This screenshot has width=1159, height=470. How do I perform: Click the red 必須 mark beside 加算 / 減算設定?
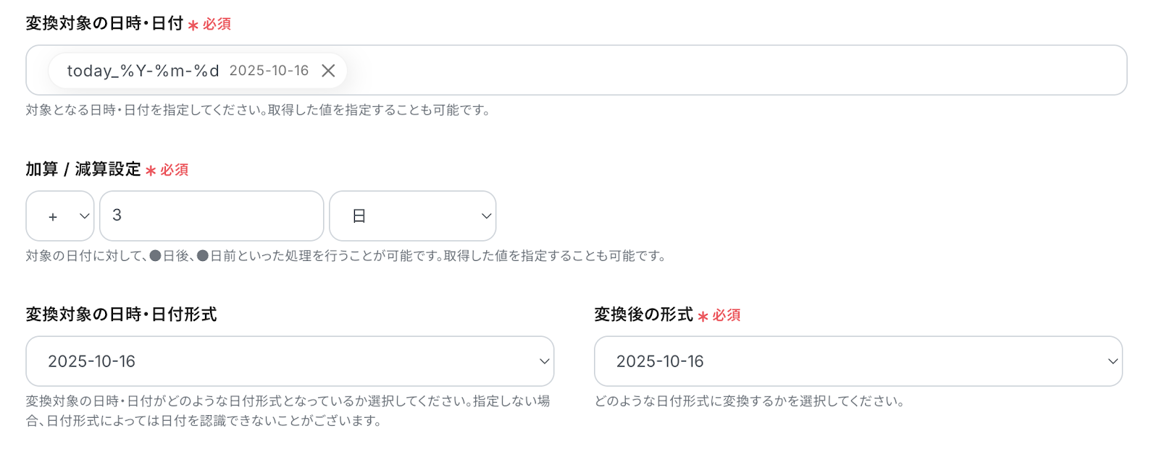pos(174,170)
